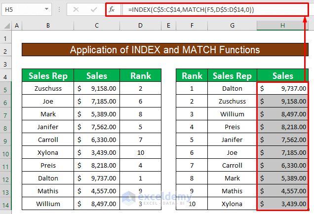Click cell H5 with $9,737.00
This screenshot has width=314, height=214.
282,88
